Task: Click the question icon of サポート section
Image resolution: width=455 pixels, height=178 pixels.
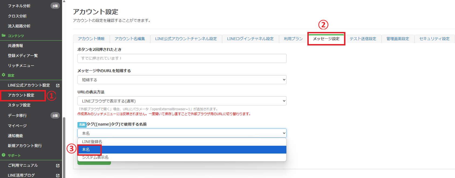Action: [x=4, y=155]
